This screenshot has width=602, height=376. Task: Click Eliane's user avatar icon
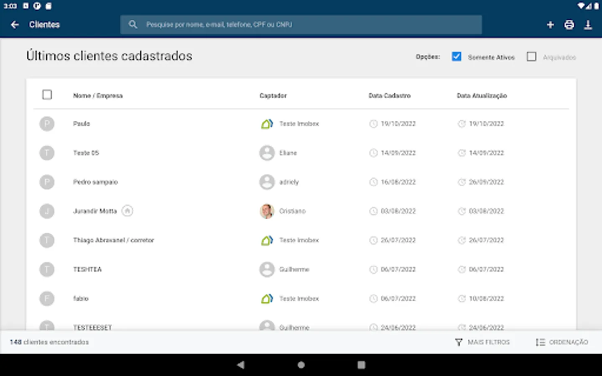(x=267, y=153)
